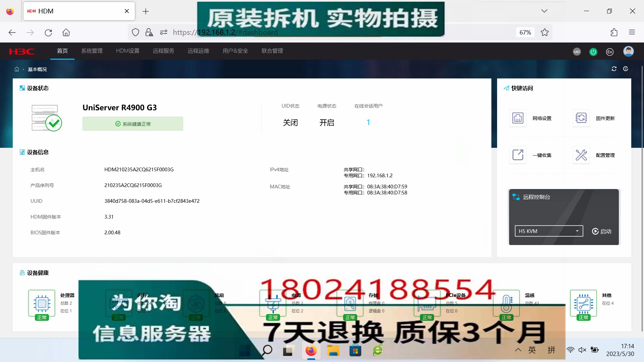Click the taskbar volume icon
This screenshot has width=644, height=362.
(x=582, y=350)
